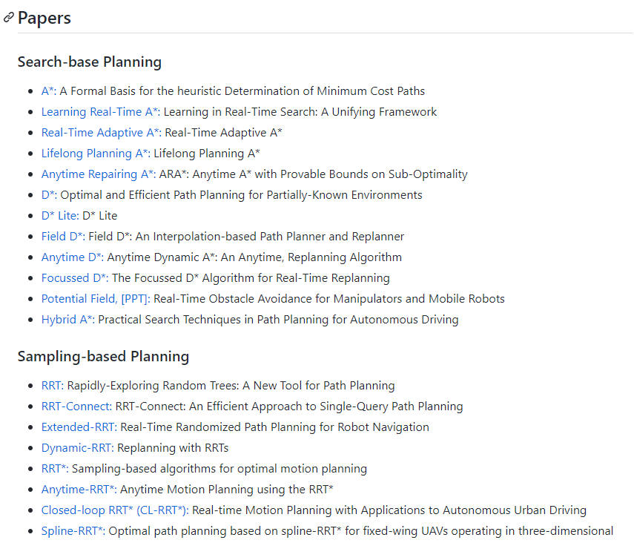Click the D* Lite link
634x543 pixels.
(59, 216)
